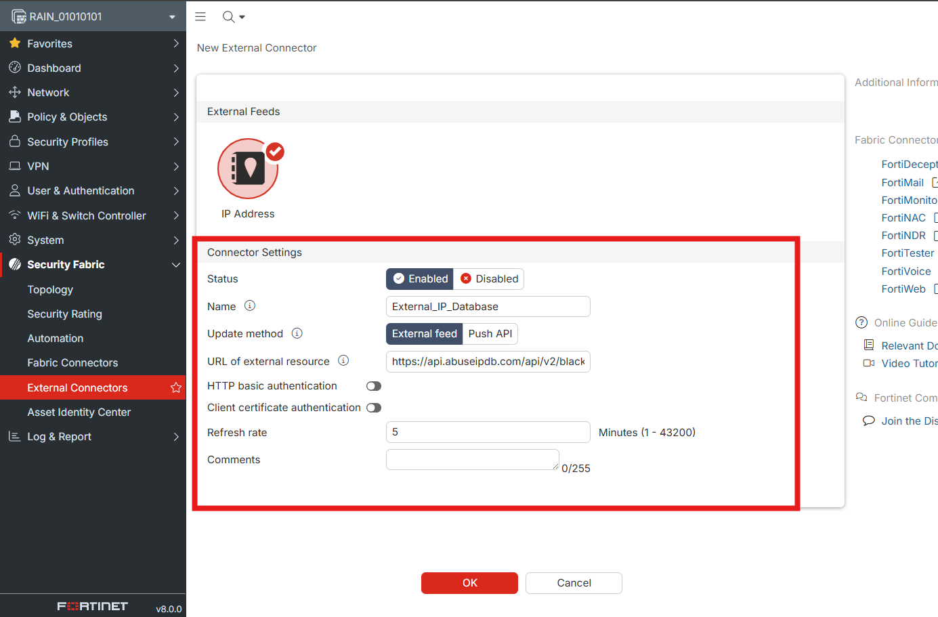Click the WiFi & Switch Controller icon
This screenshot has width=938, height=617.
15,215
